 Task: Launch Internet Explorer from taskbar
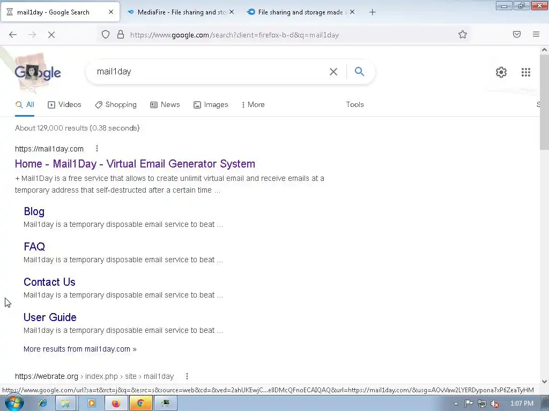tap(43, 404)
